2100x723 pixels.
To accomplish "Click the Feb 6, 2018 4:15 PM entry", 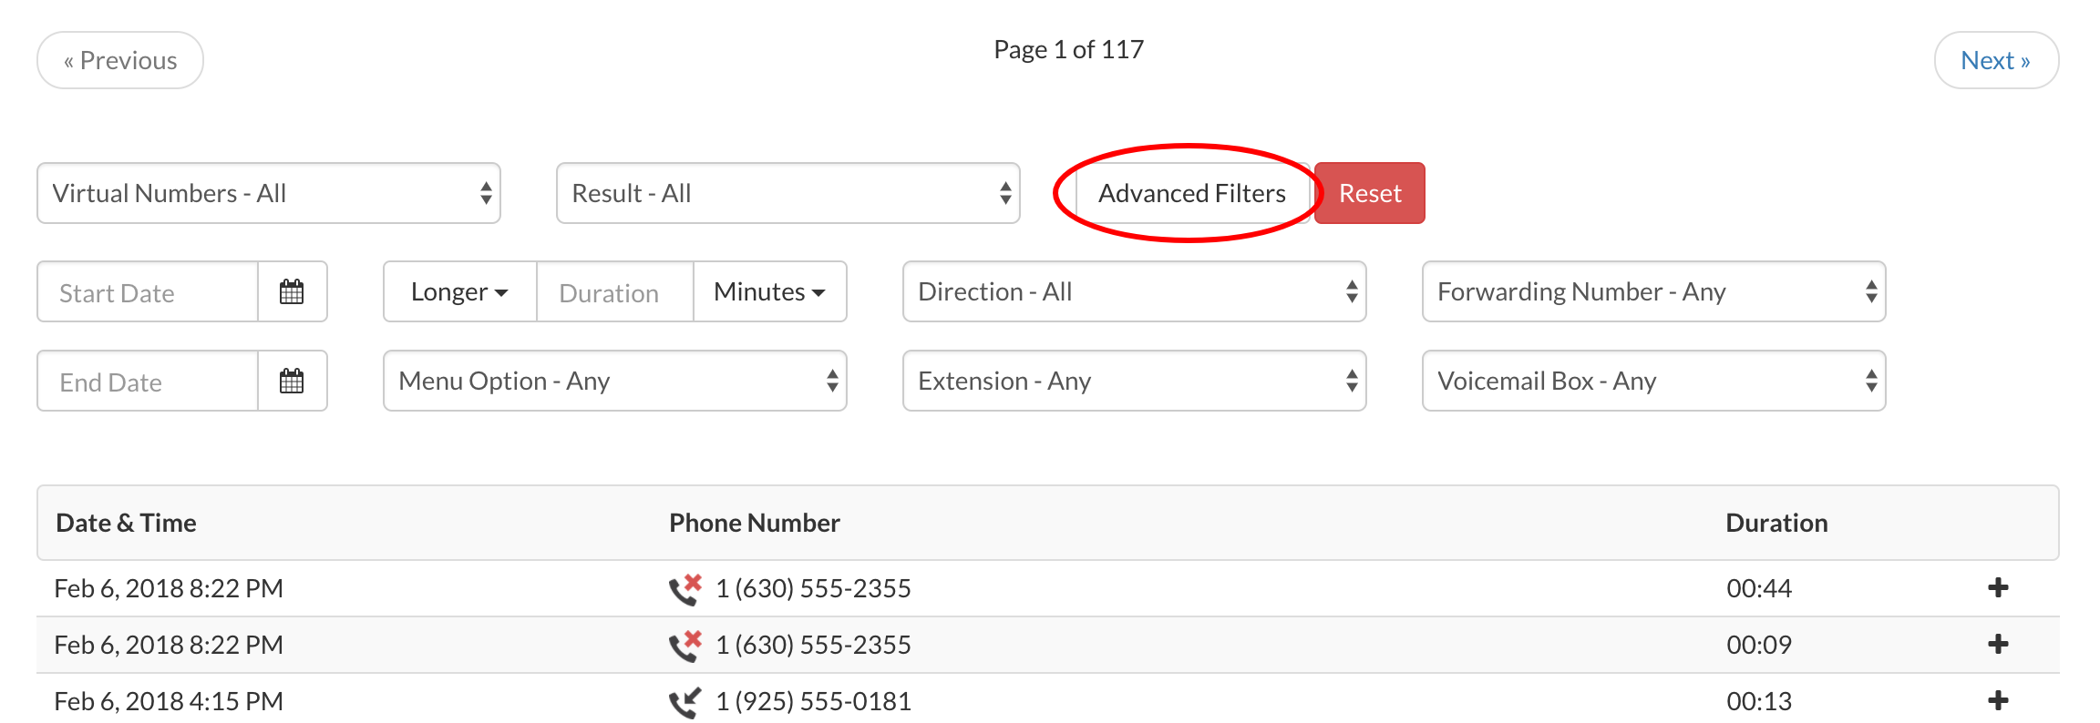I will click(x=169, y=701).
